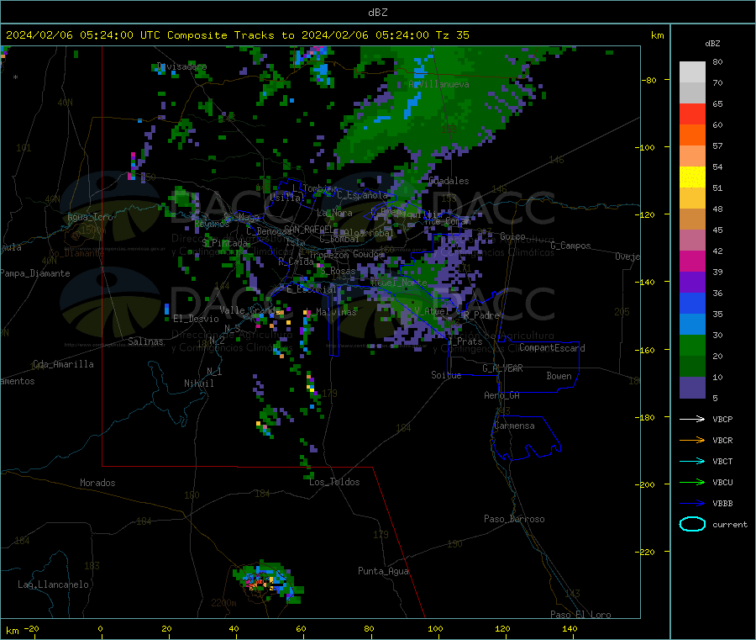Click the 'CompantEscard' place label

(552, 348)
